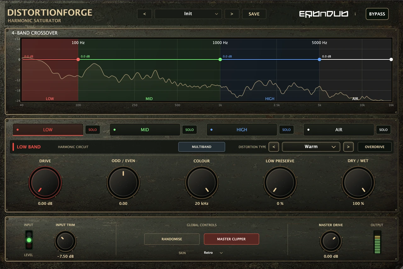The image size is (403, 269).
Task: Solo the Mid band
Action: point(190,130)
